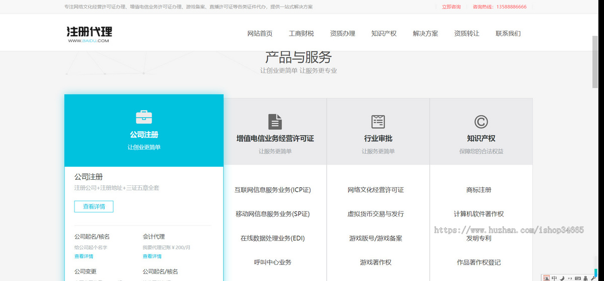The image size is (604, 281).
Task: Click the copyright icon above 知识产权
Action: point(481,121)
